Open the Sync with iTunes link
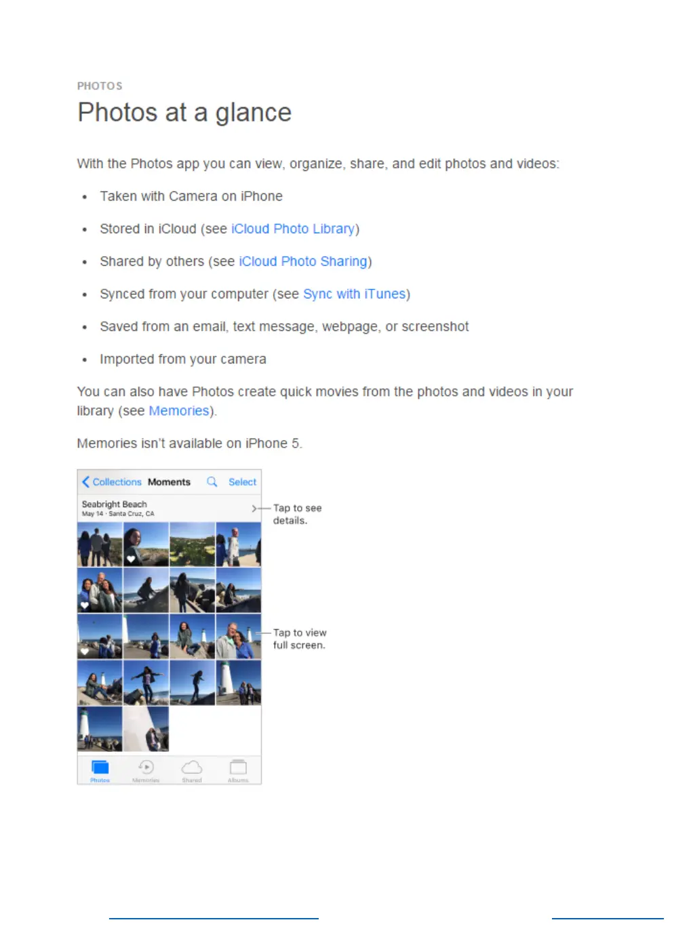The width and height of the screenshot is (693, 937). click(x=354, y=294)
